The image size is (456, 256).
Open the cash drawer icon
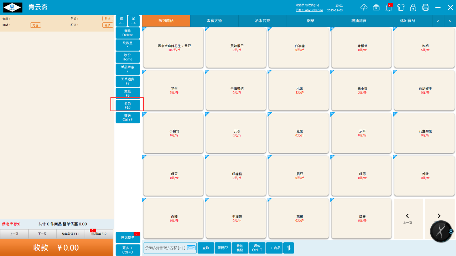376,7
